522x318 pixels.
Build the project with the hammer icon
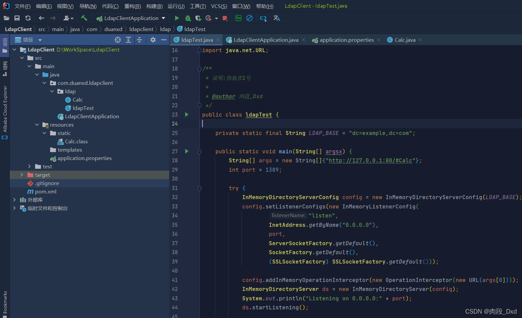pyautogui.click(x=84, y=18)
